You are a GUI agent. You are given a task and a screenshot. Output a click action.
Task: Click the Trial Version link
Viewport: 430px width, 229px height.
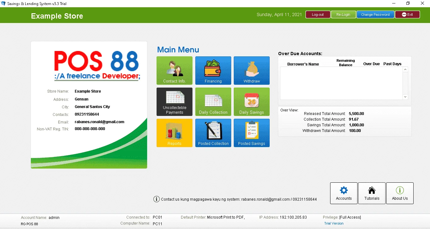(x=334, y=223)
